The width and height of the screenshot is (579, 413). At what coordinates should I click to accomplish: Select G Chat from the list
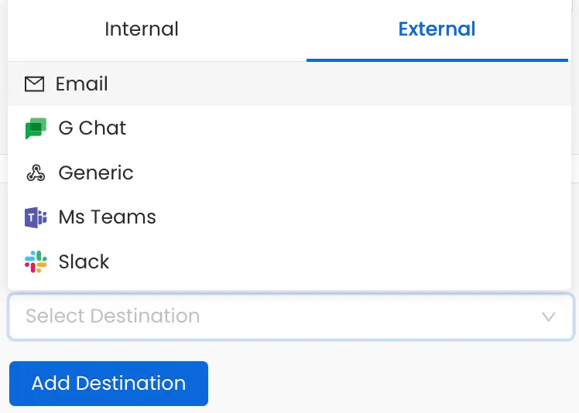92,128
